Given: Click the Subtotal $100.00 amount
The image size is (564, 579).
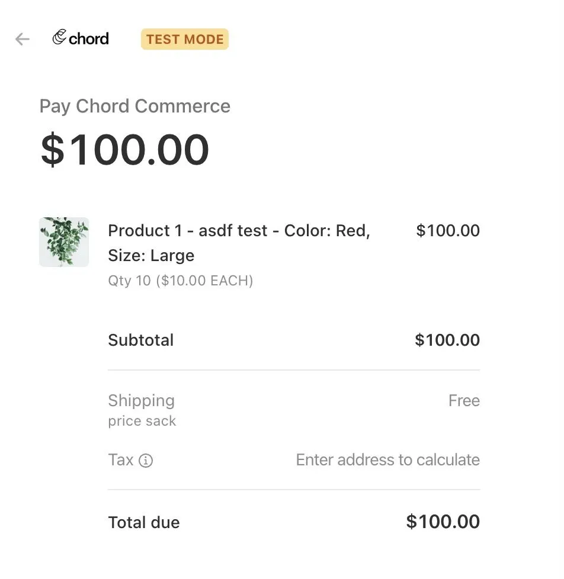Looking at the screenshot, I should (x=447, y=340).
